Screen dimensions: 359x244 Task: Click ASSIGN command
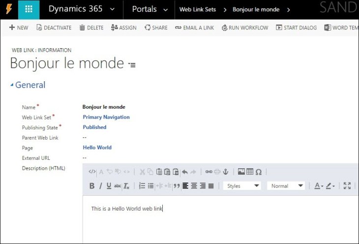click(123, 28)
